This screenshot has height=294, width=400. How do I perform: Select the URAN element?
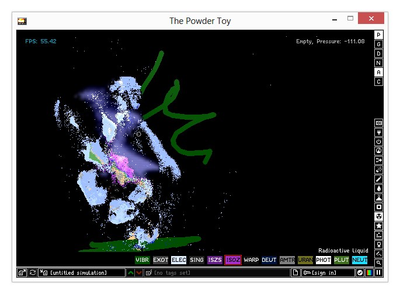click(x=305, y=260)
